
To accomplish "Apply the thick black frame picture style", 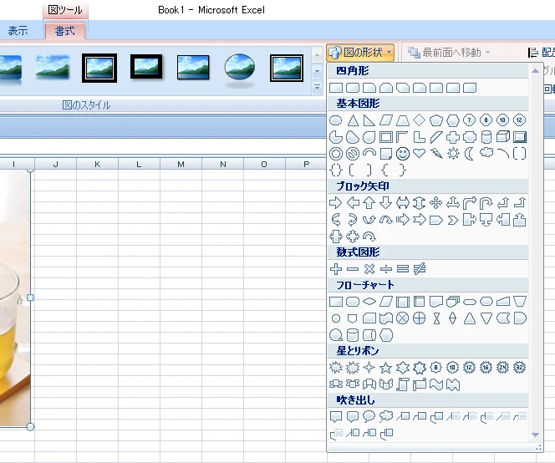I will 145,67.
